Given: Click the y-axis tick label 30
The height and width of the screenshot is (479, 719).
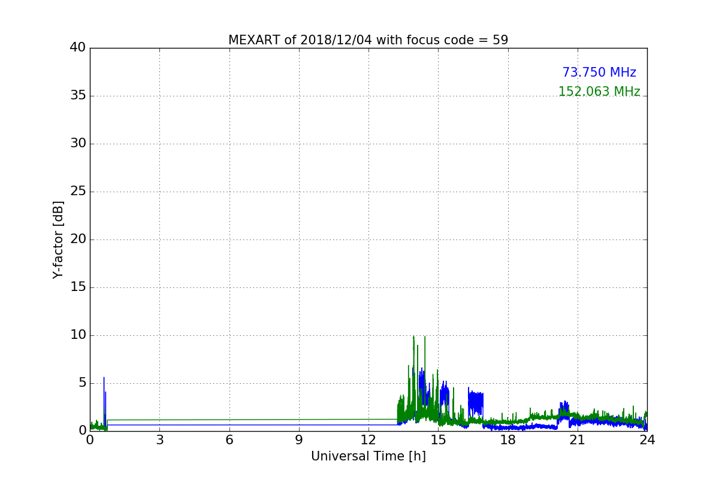Looking at the screenshot, I should click(x=78, y=144).
